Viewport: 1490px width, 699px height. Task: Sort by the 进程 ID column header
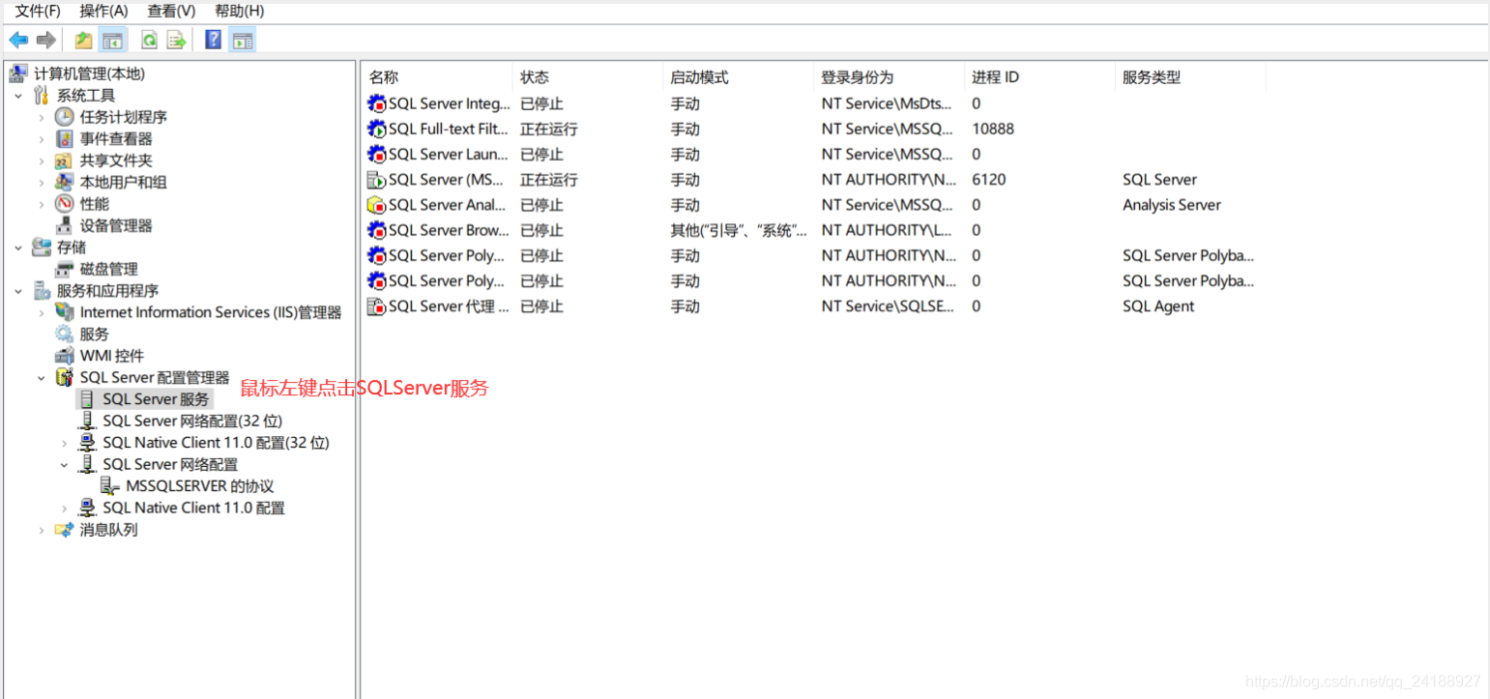[1040, 77]
